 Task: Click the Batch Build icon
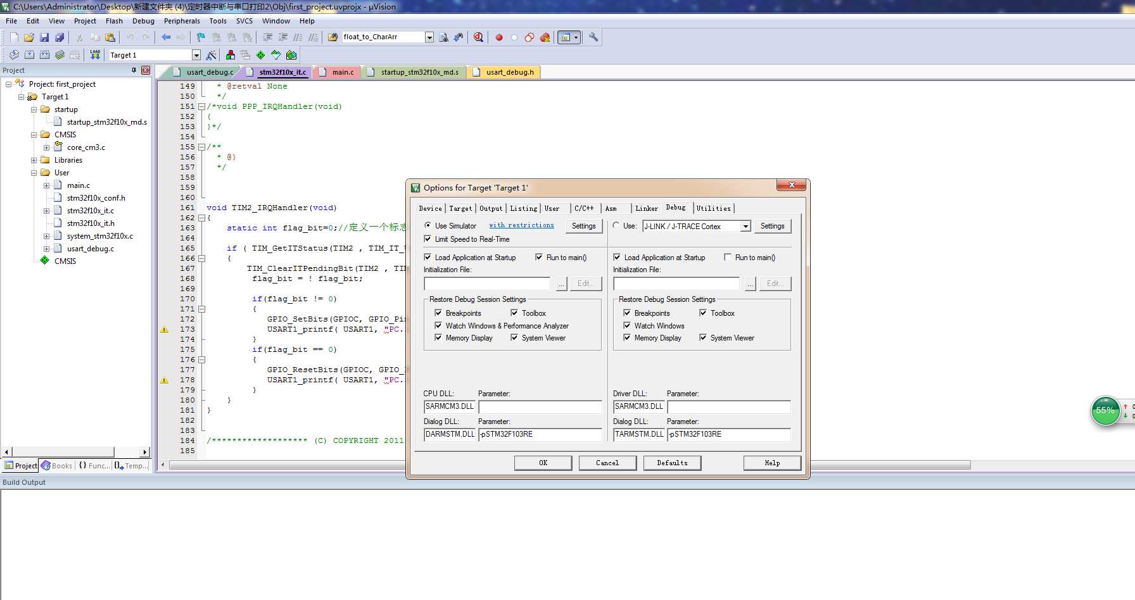[60, 55]
